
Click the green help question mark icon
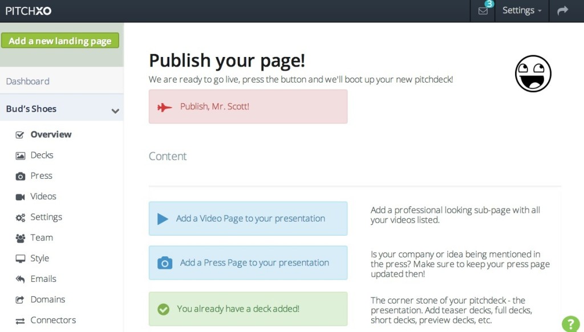[x=570, y=324]
